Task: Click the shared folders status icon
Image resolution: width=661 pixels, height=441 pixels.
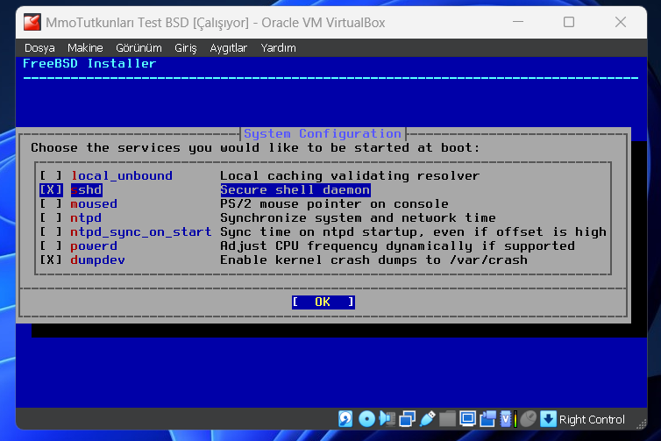Action: pos(447,419)
